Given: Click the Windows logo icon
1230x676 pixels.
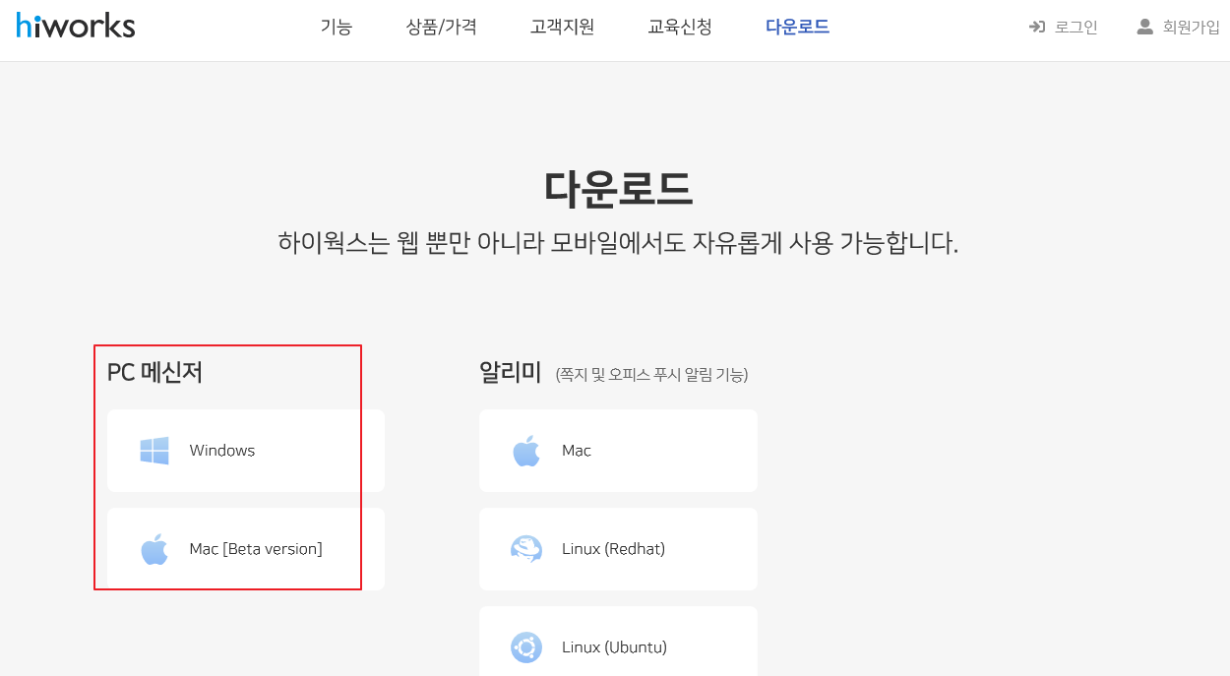Looking at the screenshot, I should tap(154, 451).
